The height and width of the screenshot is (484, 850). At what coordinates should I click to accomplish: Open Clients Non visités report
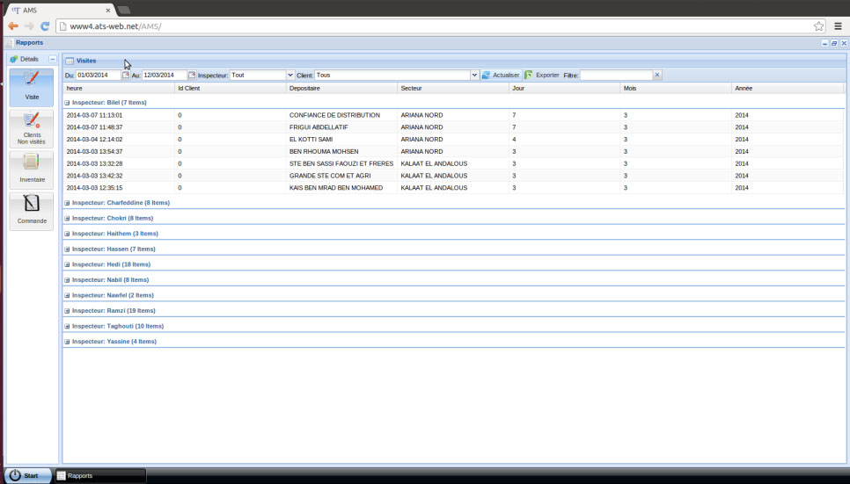(x=32, y=128)
